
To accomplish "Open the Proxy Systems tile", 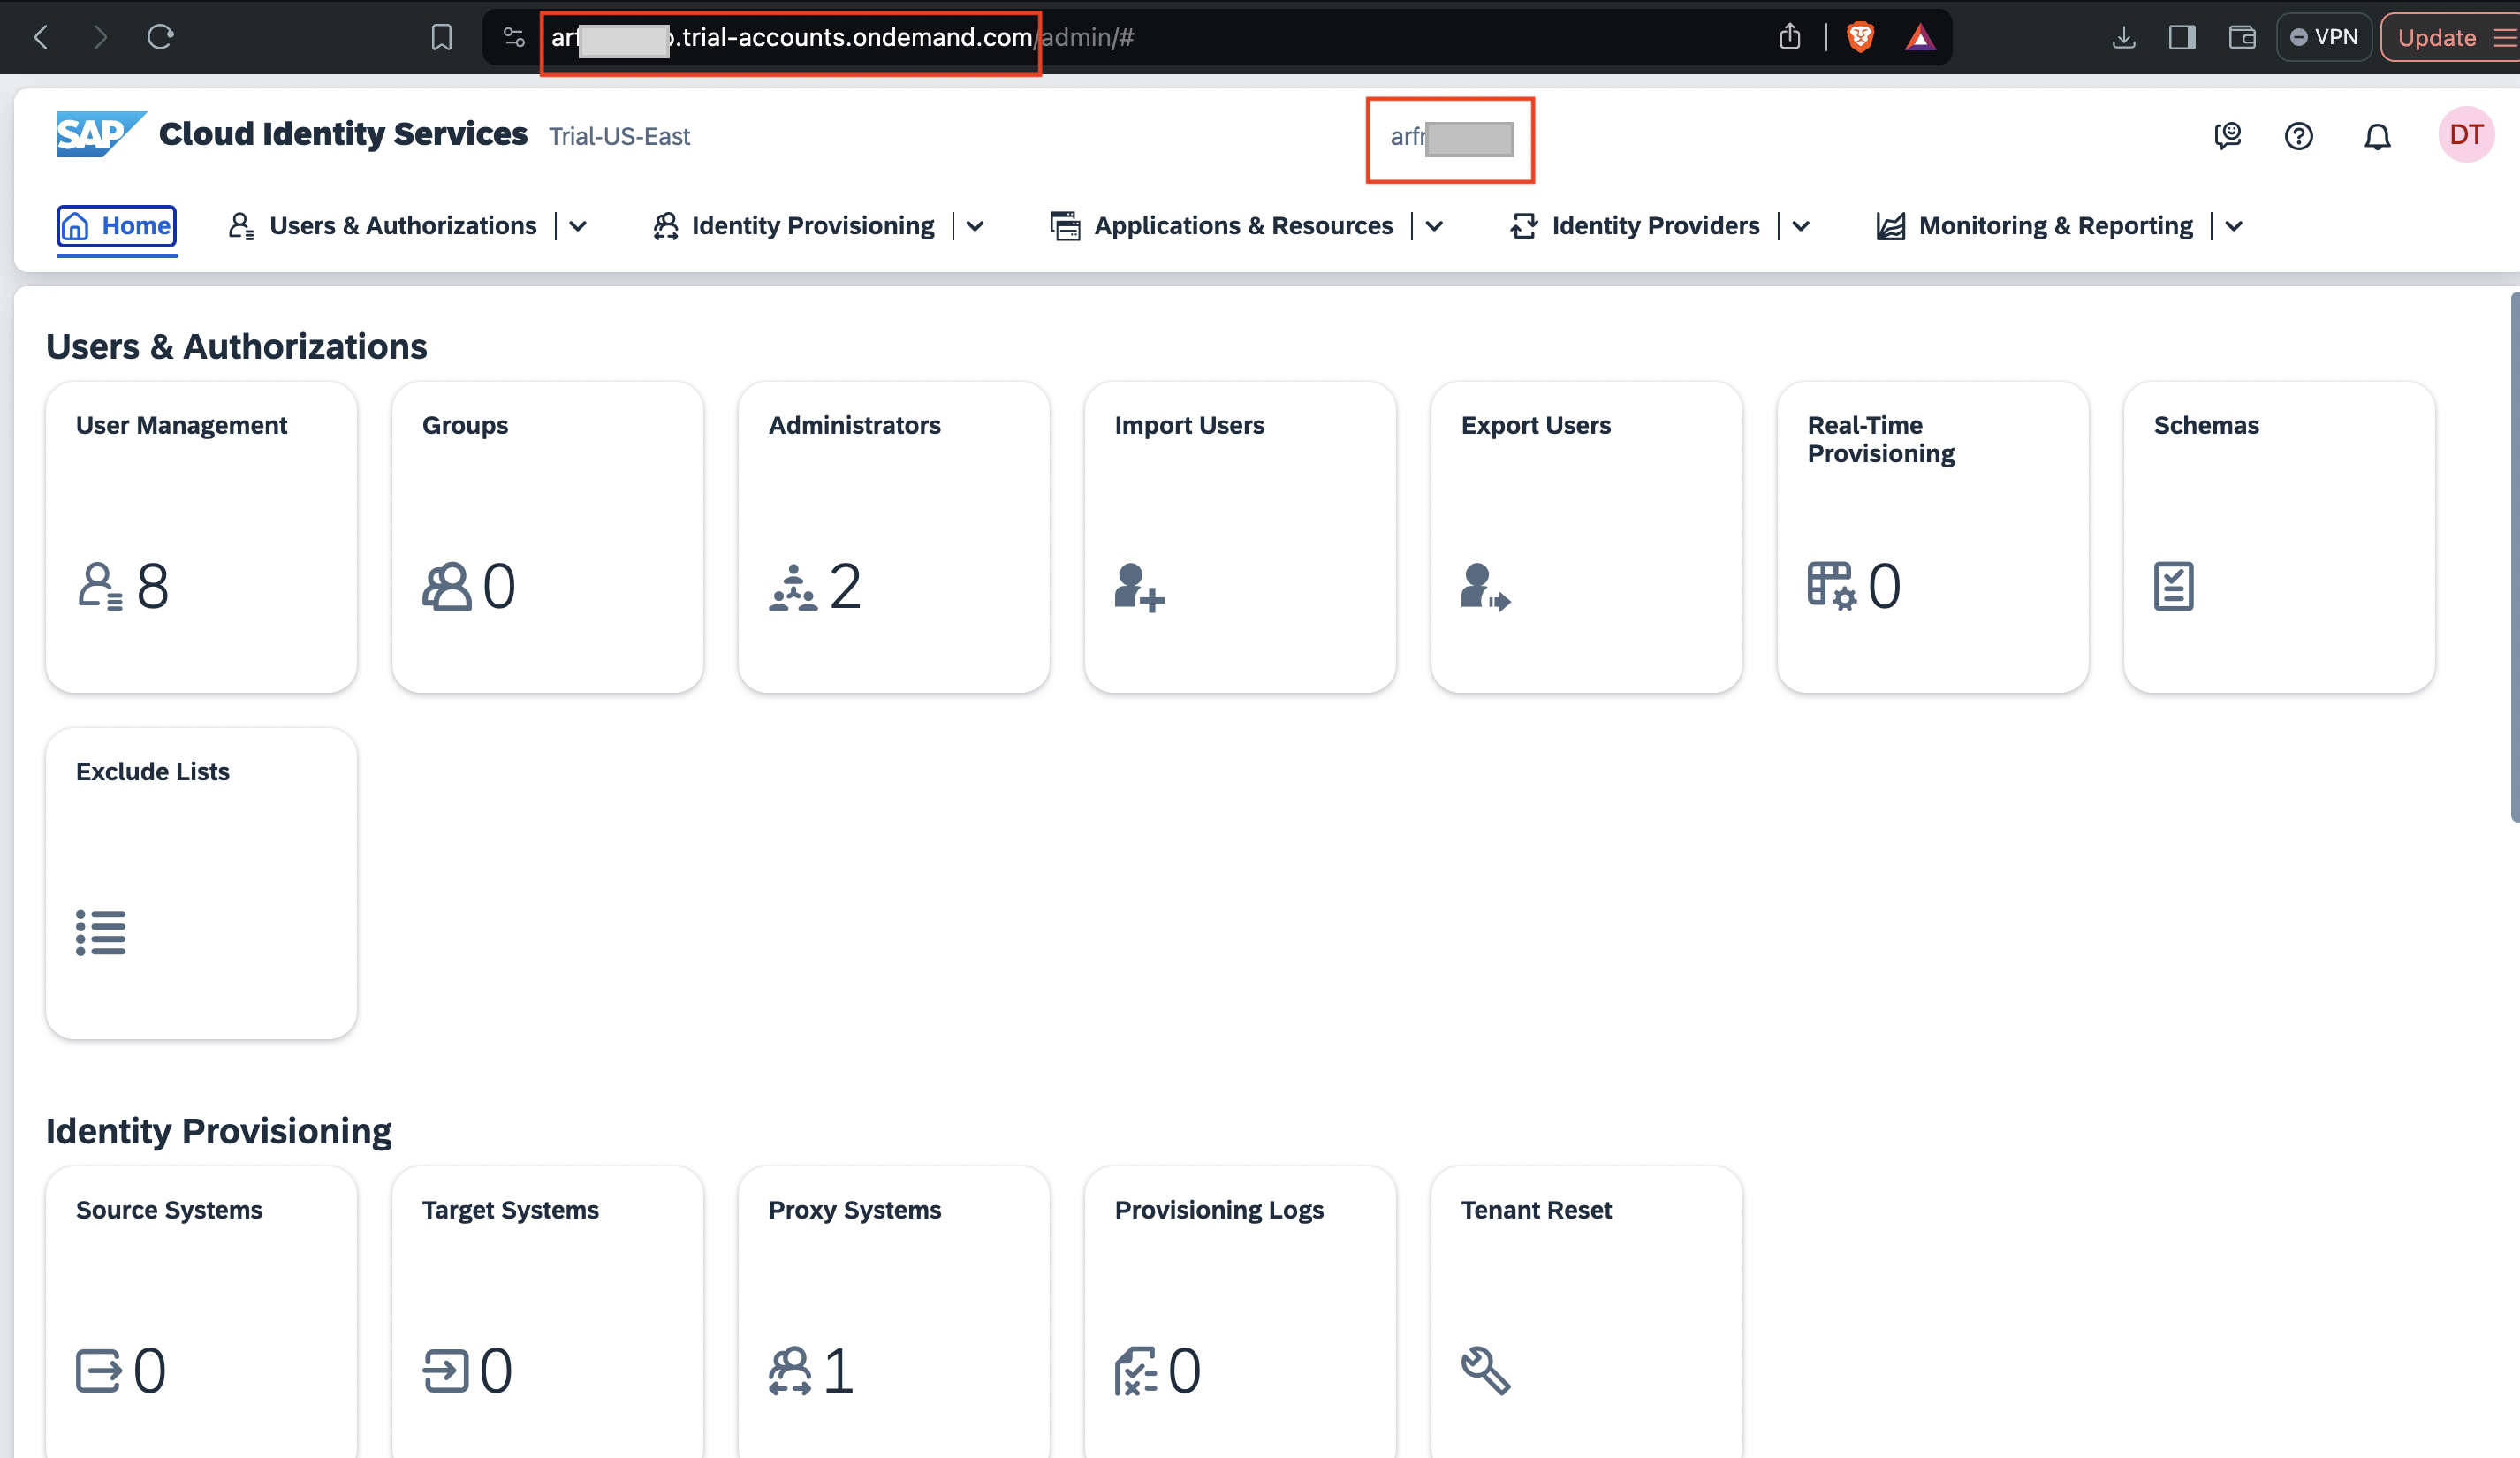I will pos(894,1312).
